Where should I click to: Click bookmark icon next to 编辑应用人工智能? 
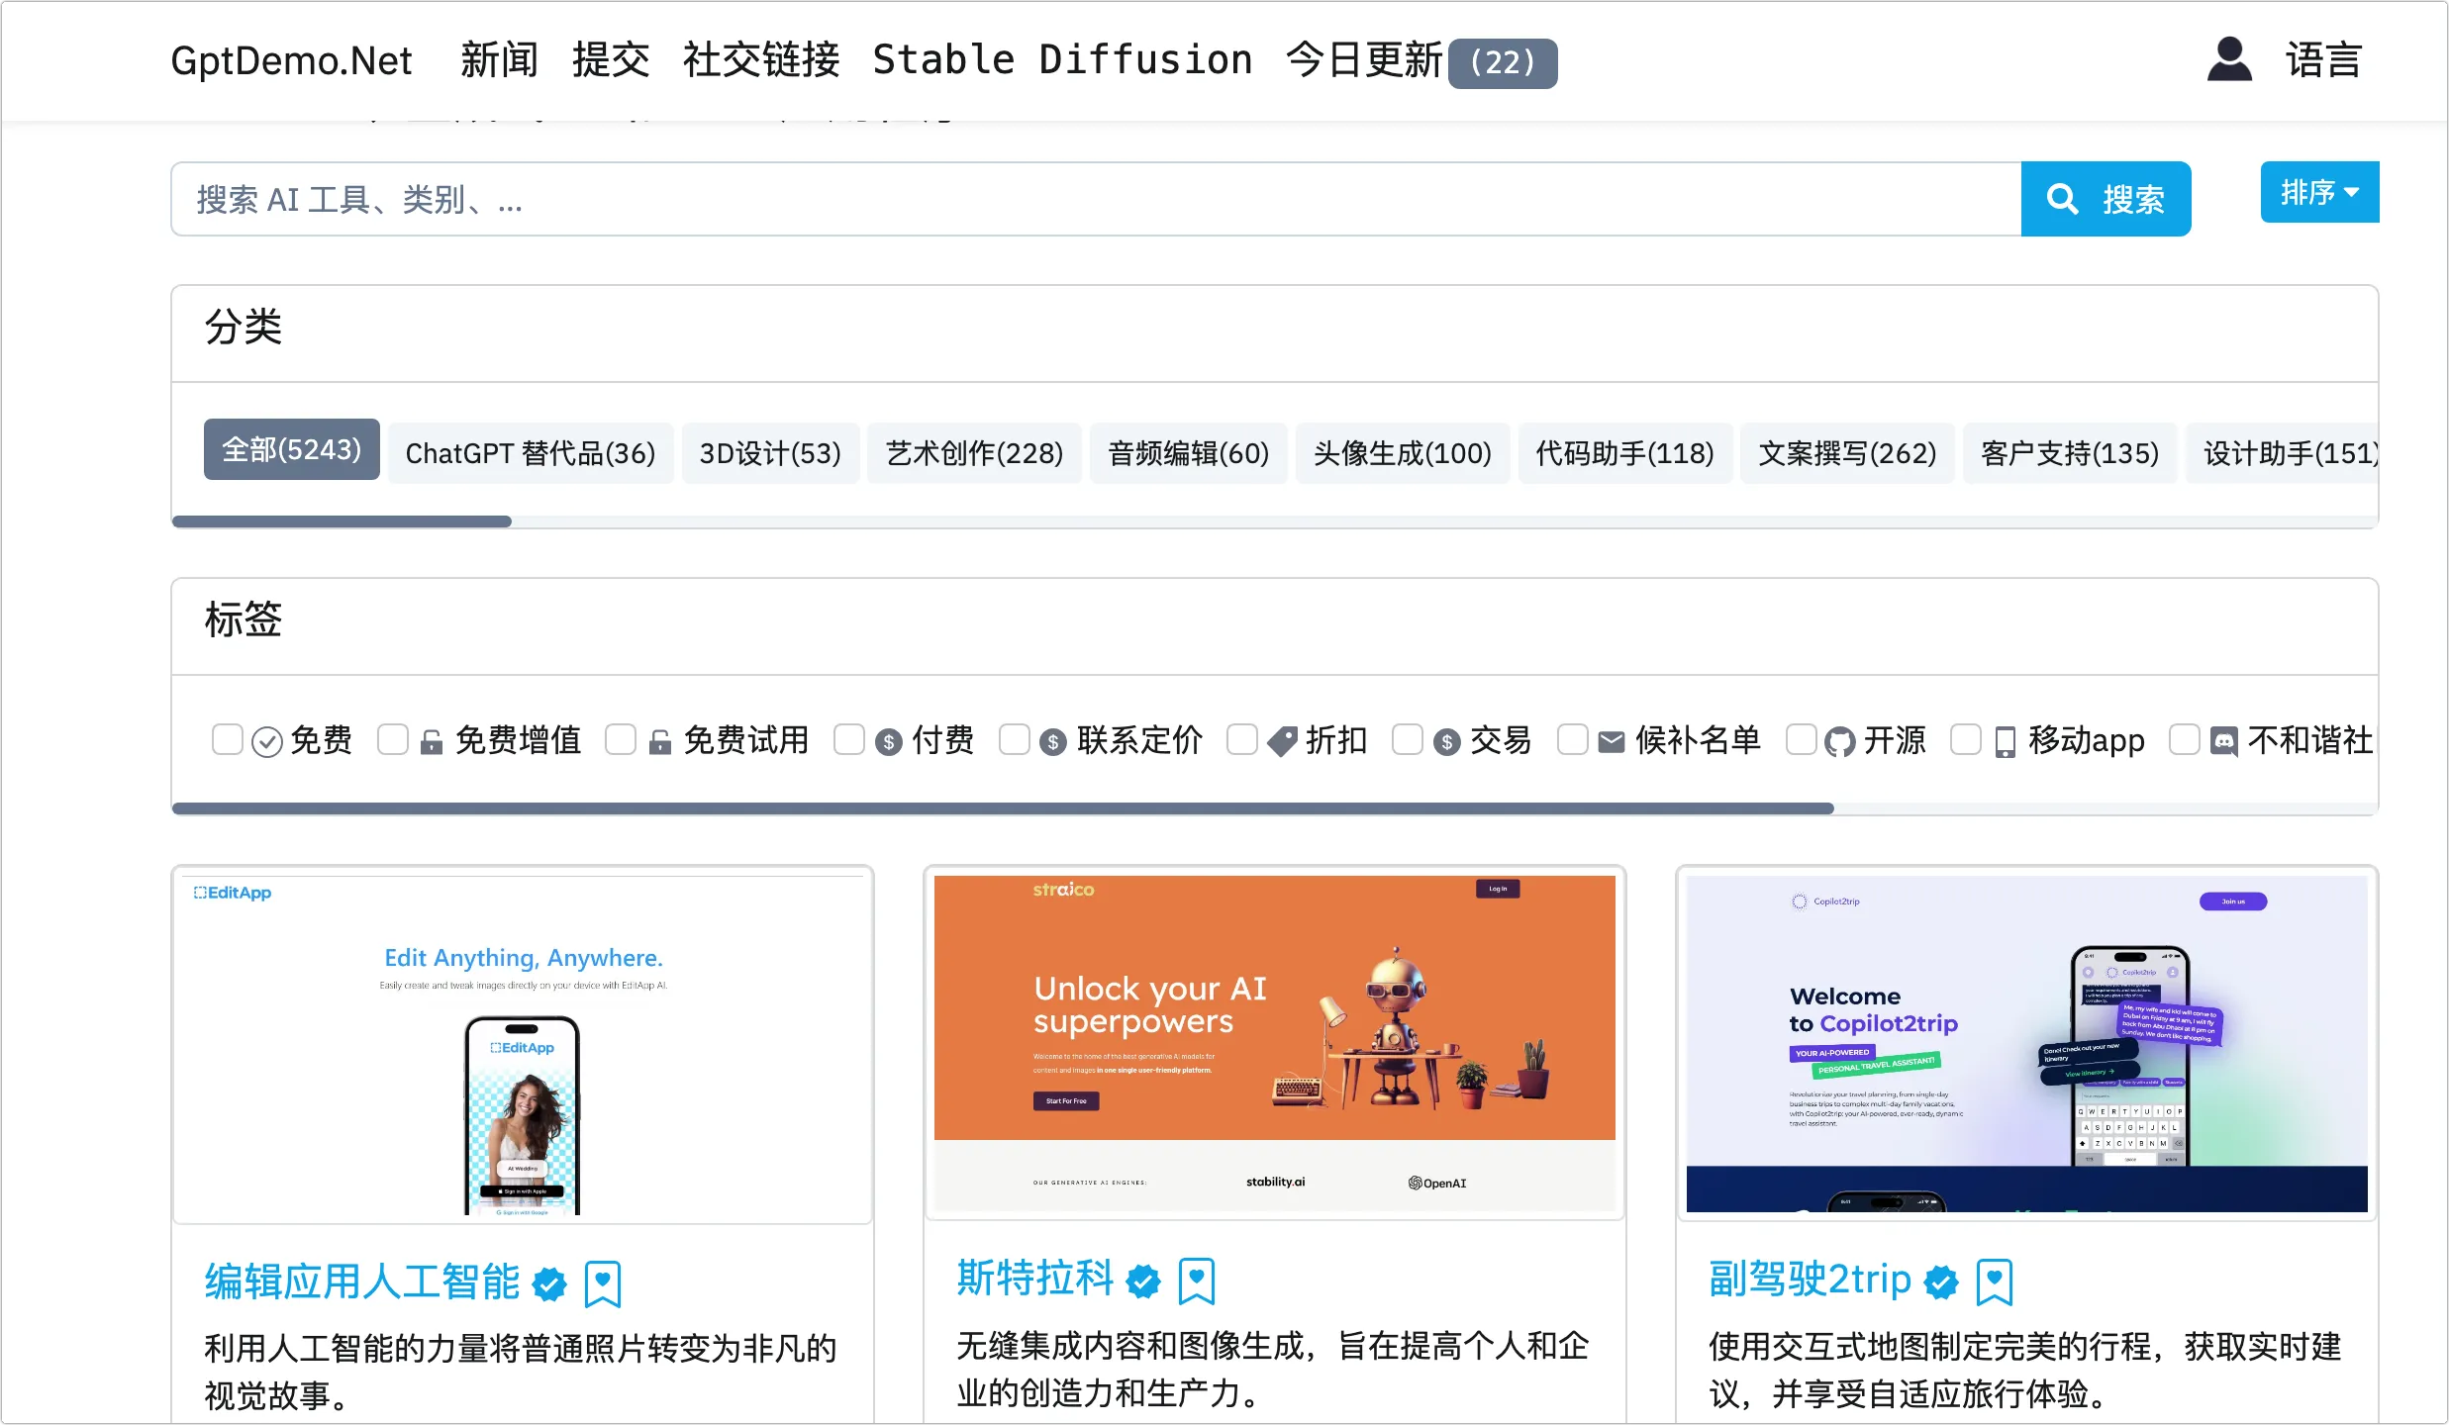pyautogui.click(x=602, y=1284)
